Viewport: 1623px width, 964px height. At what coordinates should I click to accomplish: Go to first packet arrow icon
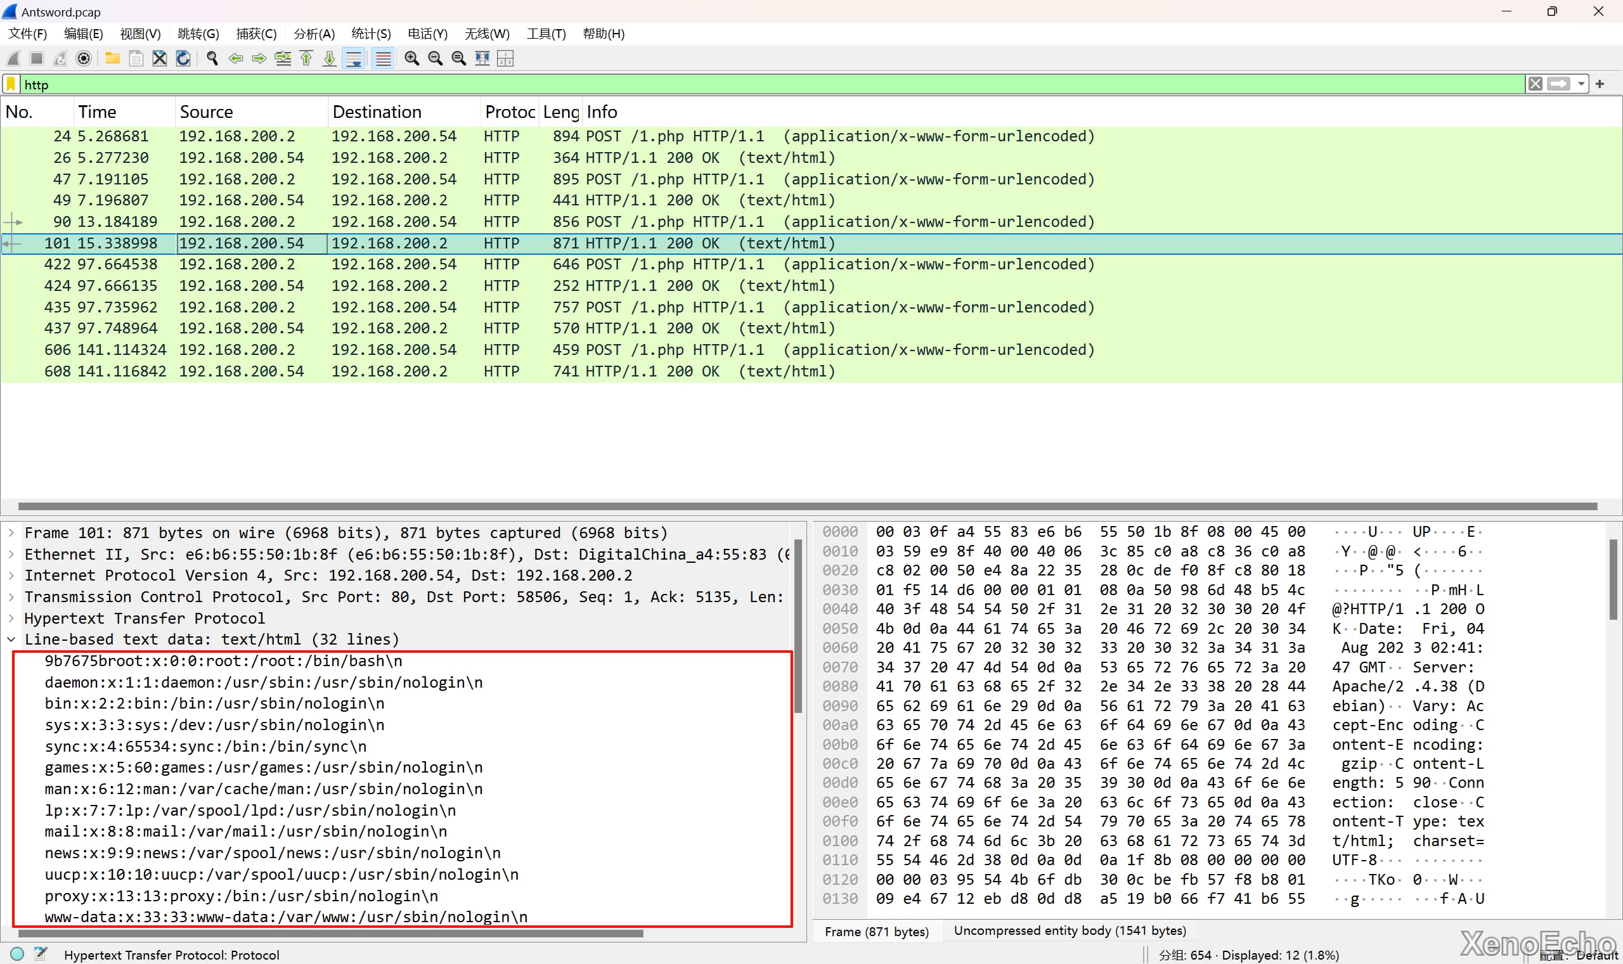pyautogui.click(x=306, y=59)
